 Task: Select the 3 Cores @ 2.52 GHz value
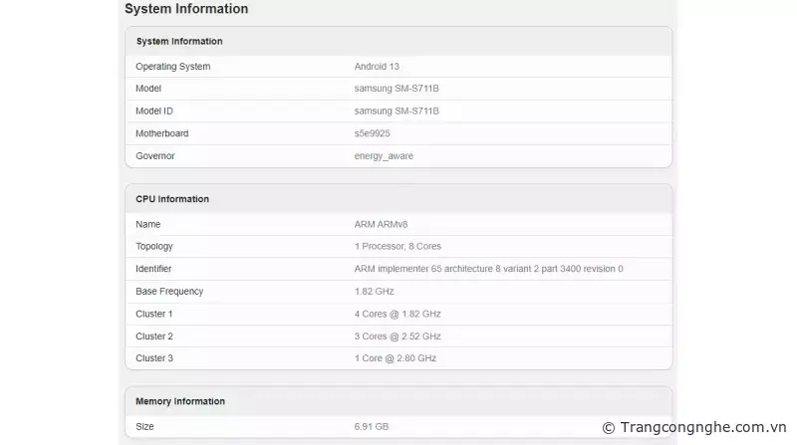[398, 336]
